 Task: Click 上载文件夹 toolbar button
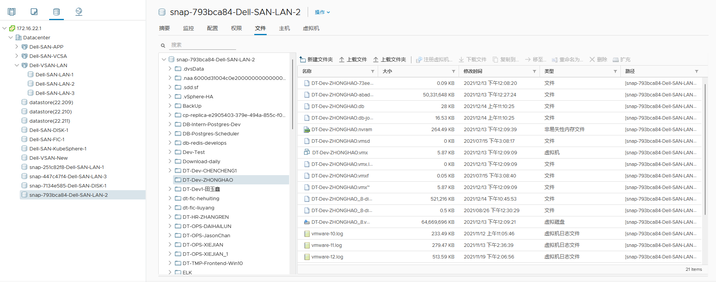(x=390, y=59)
